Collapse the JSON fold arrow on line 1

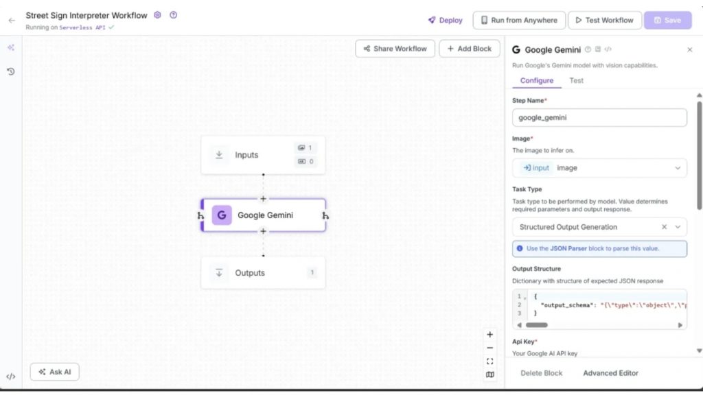click(525, 298)
